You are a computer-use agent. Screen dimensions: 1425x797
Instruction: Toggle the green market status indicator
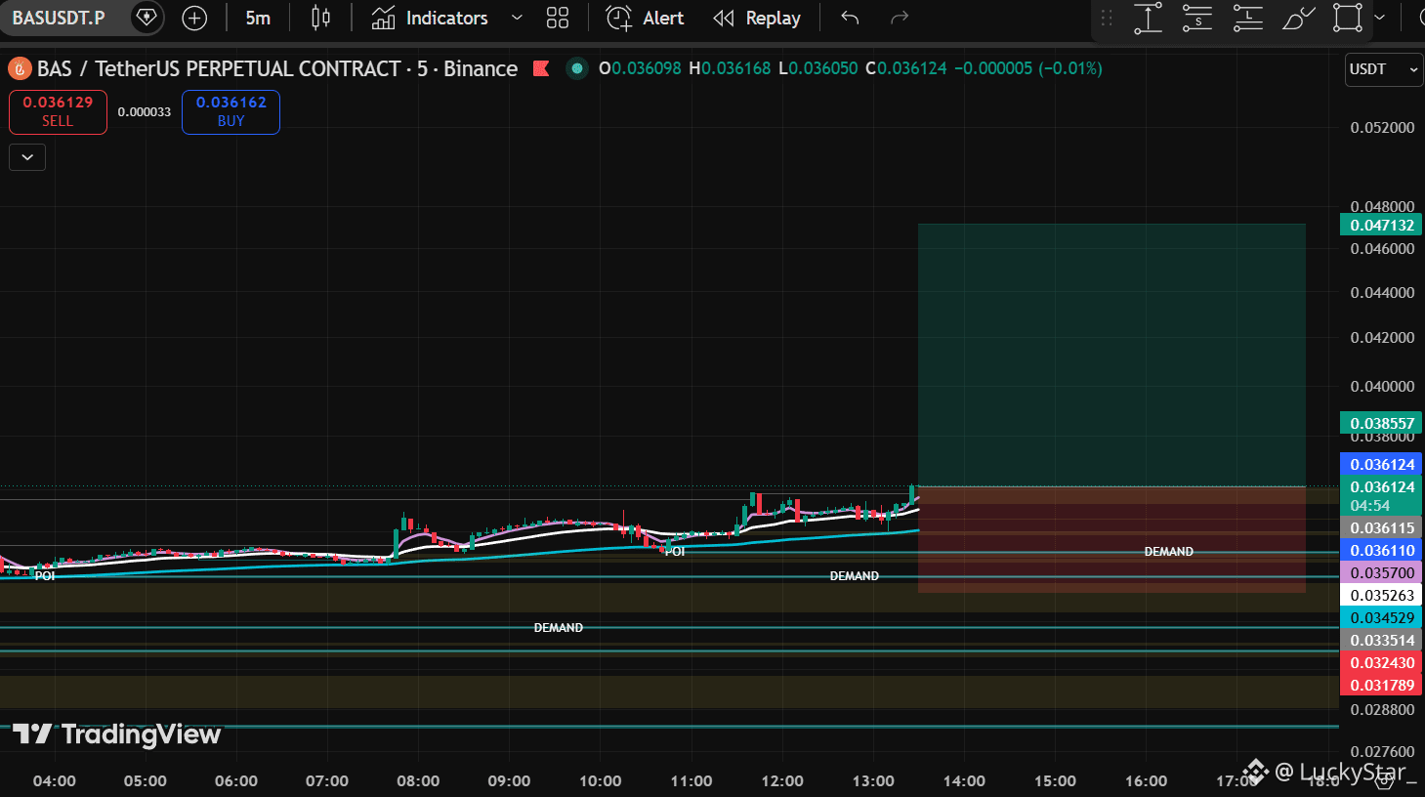(x=577, y=68)
